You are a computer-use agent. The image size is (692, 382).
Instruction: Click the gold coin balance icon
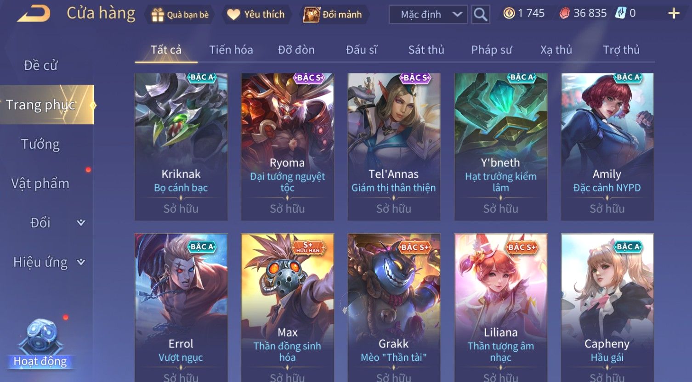tap(509, 13)
